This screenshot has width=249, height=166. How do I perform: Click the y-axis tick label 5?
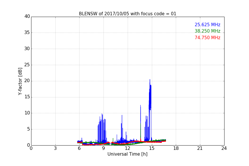point(29,129)
